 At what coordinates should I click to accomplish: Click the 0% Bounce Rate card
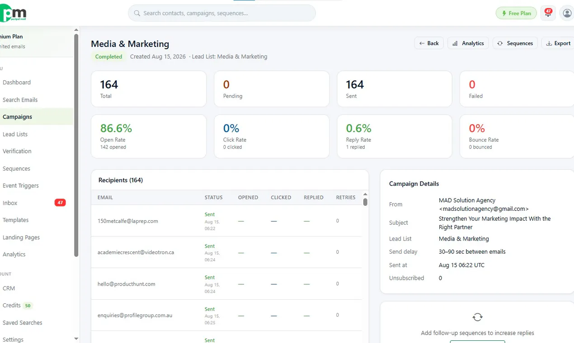[517, 136]
